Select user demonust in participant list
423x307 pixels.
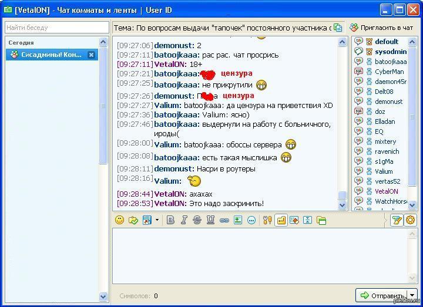pyautogui.click(x=388, y=102)
